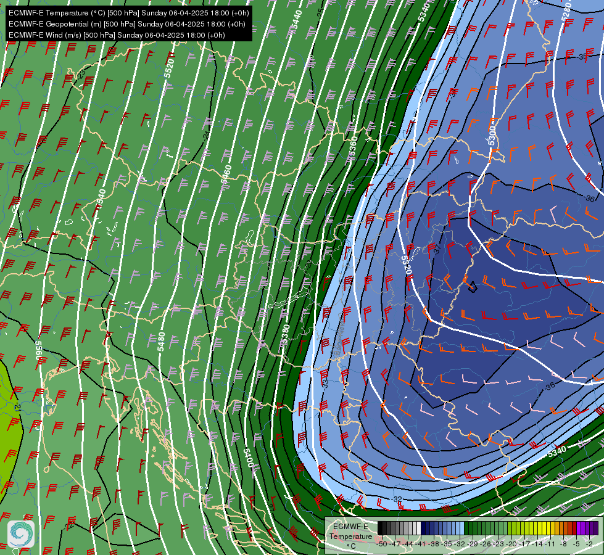Click the -41 legend scale value
Image resolution: width=604 pixels, height=555 pixels.
[420, 545]
